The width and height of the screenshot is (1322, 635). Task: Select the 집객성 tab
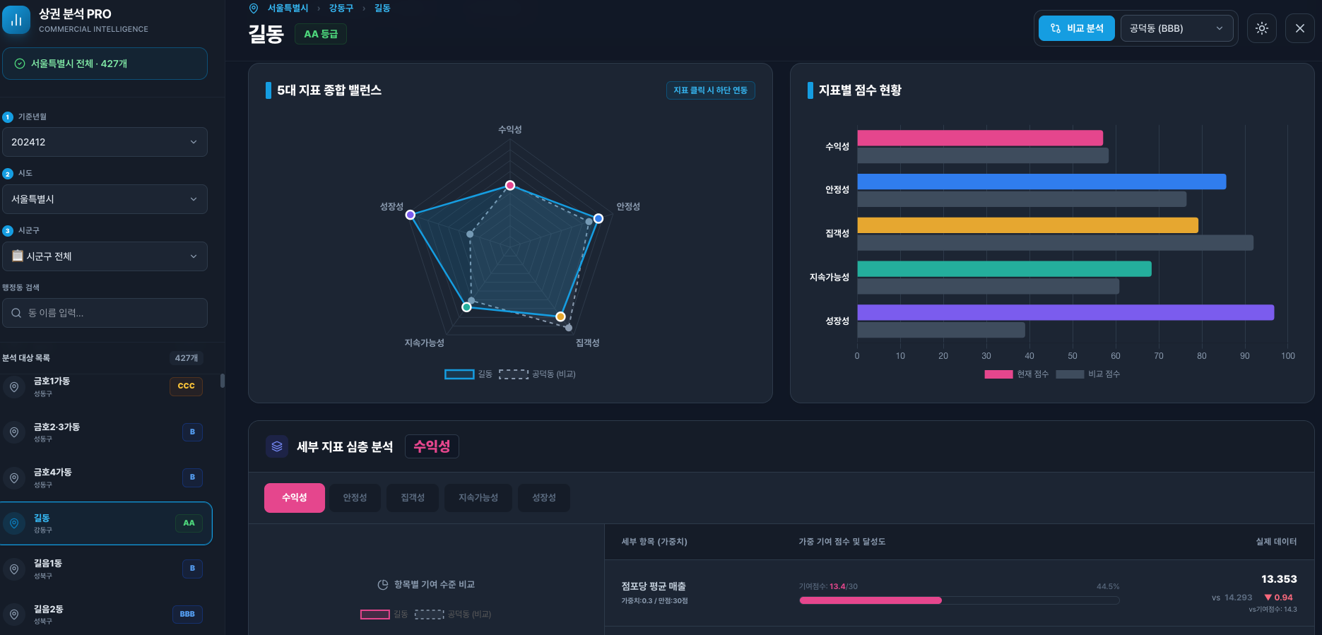coord(413,498)
